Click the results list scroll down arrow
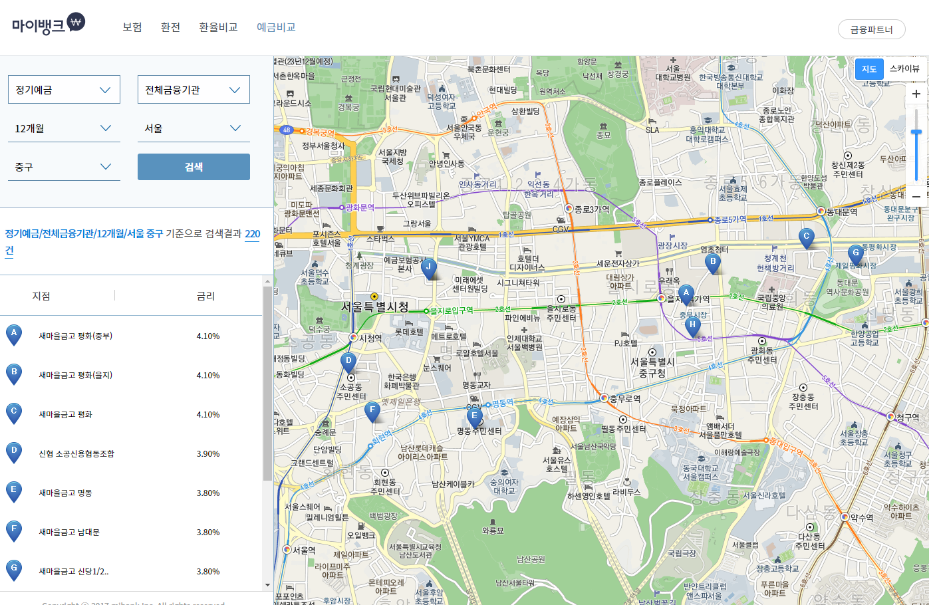Viewport: 929px width, 605px height. 267,585
